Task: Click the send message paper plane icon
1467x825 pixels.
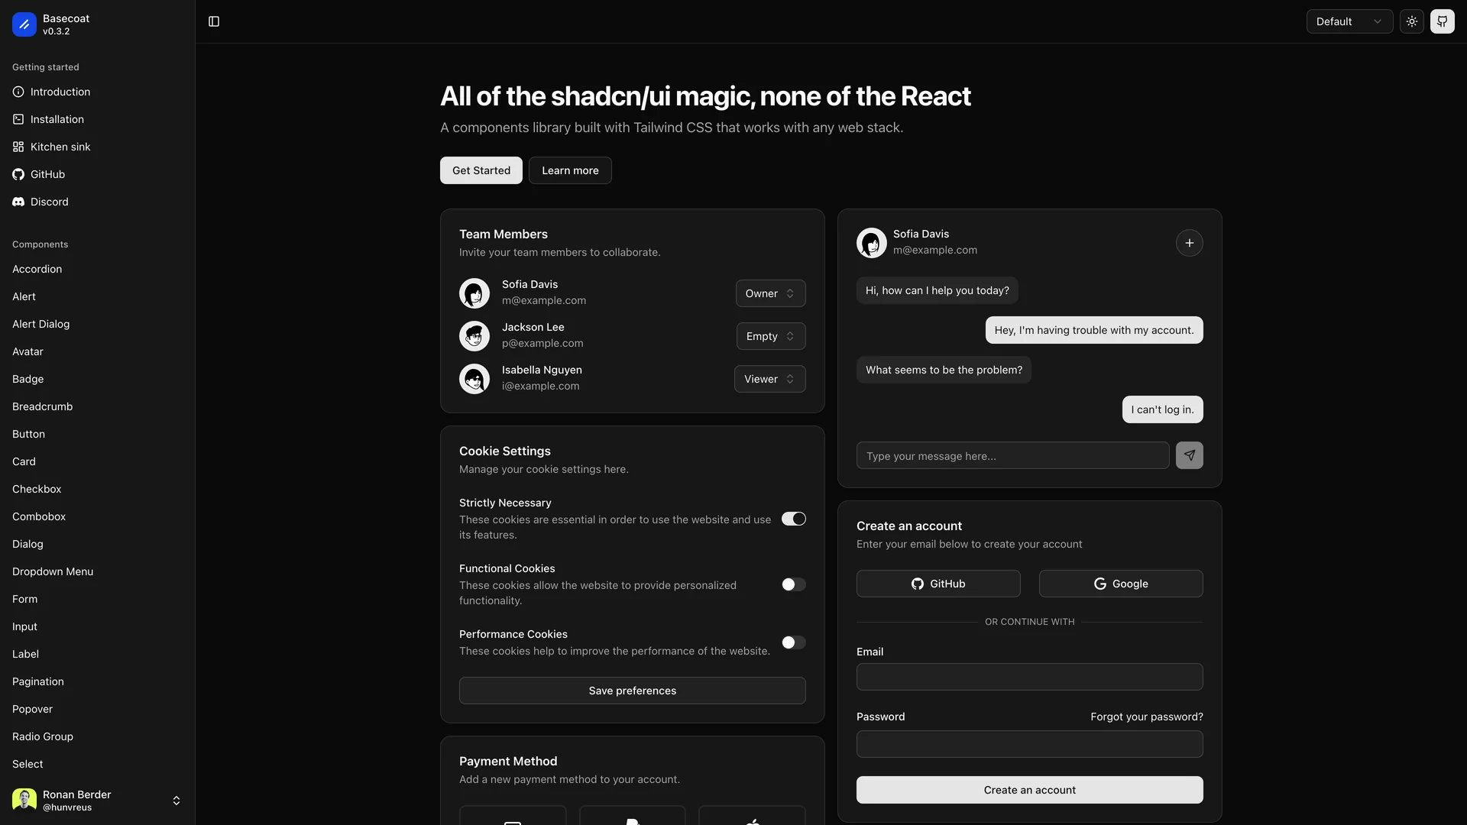Action: (x=1189, y=455)
